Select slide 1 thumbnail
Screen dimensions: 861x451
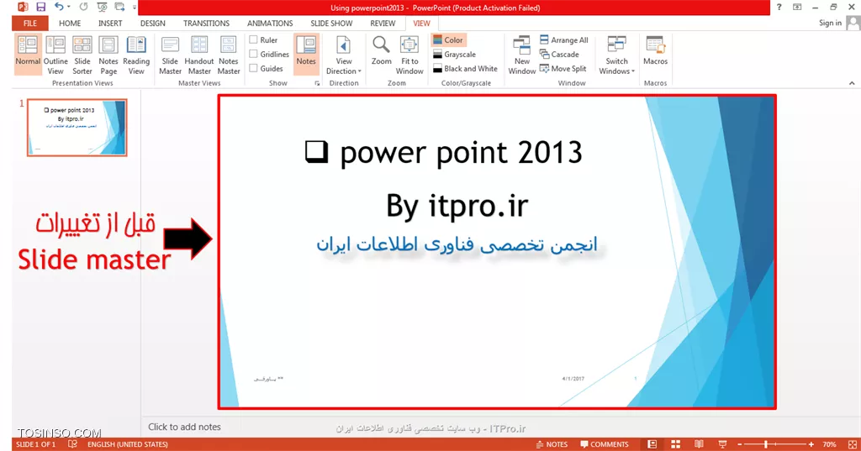pos(77,128)
